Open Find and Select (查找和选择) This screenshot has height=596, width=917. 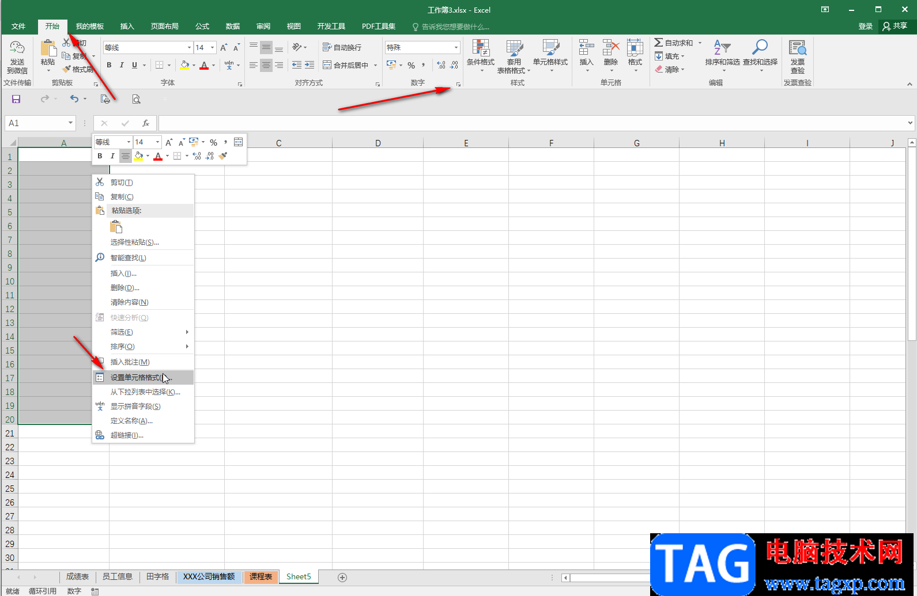click(760, 56)
